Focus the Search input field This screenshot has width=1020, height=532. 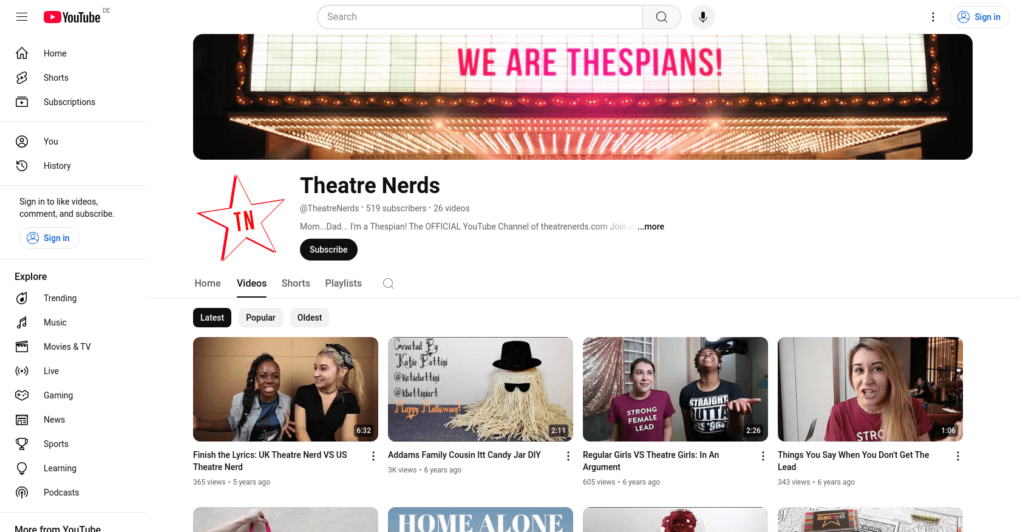pos(480,17)
